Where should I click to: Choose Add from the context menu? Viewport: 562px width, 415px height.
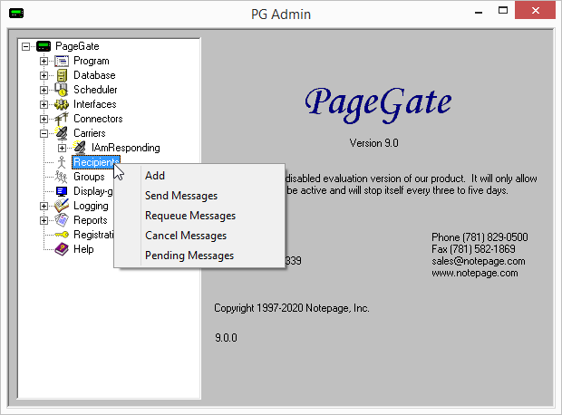(199, 176)
